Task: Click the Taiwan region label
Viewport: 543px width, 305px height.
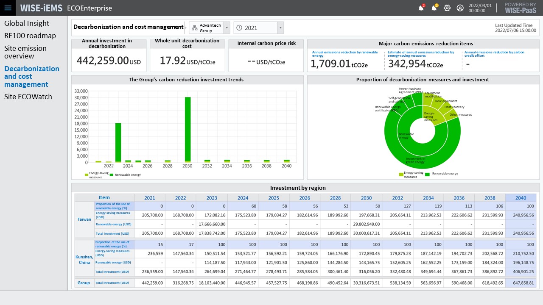Action: [84, 219]
